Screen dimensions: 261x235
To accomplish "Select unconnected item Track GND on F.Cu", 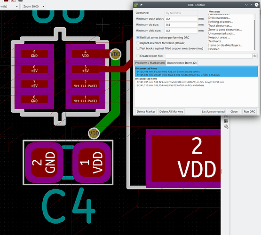I will pyautogui.click(x=178, y=75).
